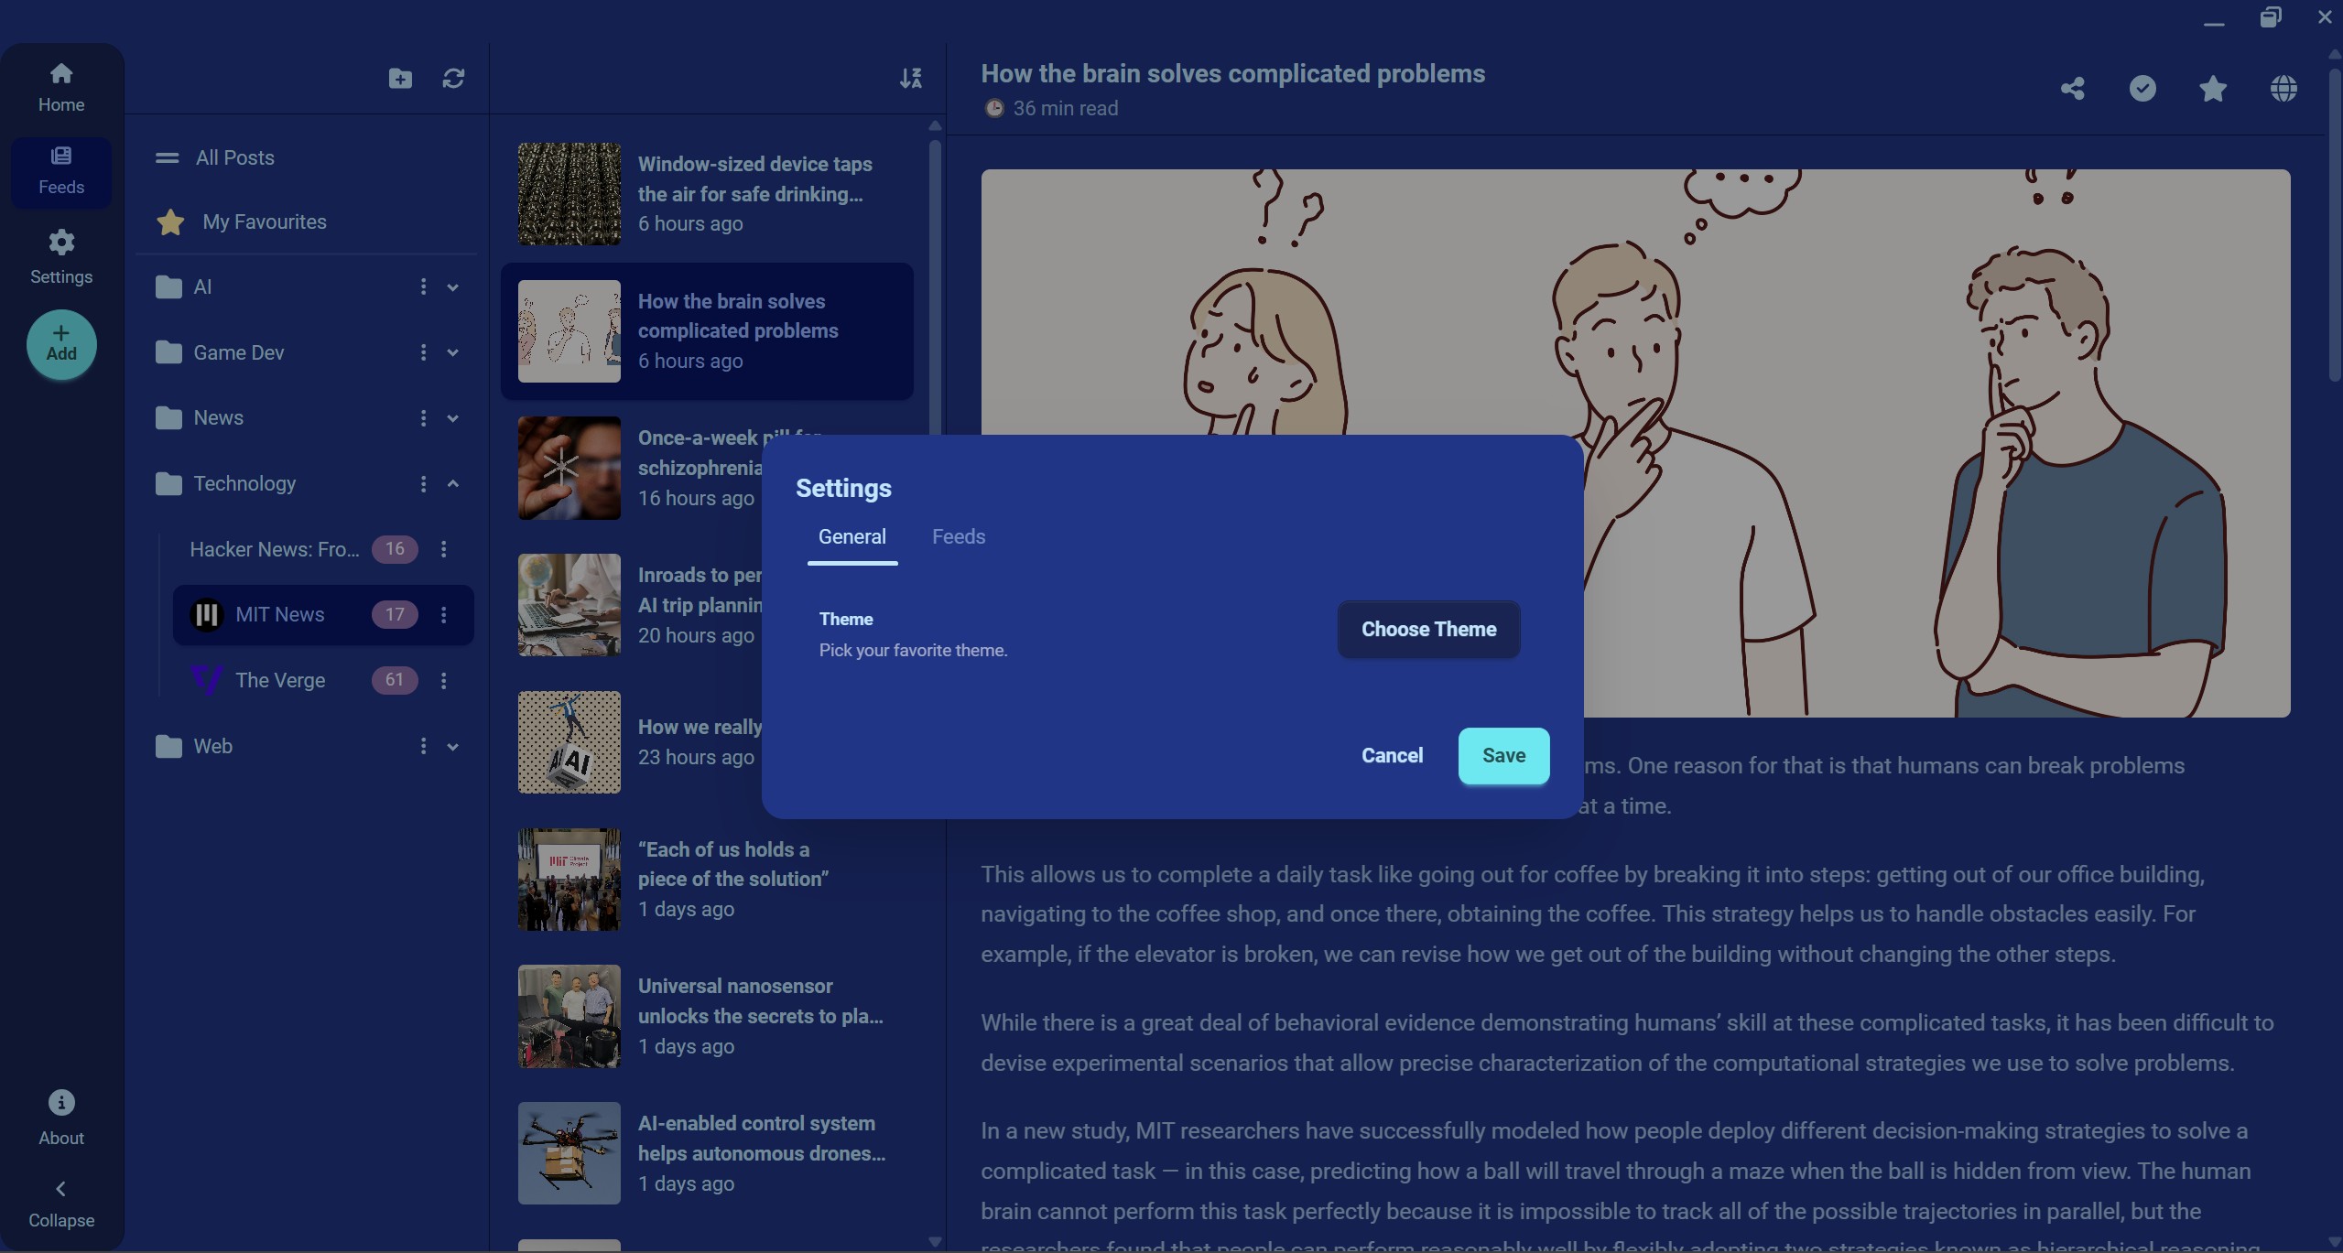This screenshot has height=1253, width=2343.
Task: Expand the Web folder
Action: click(x=452, y=747)
